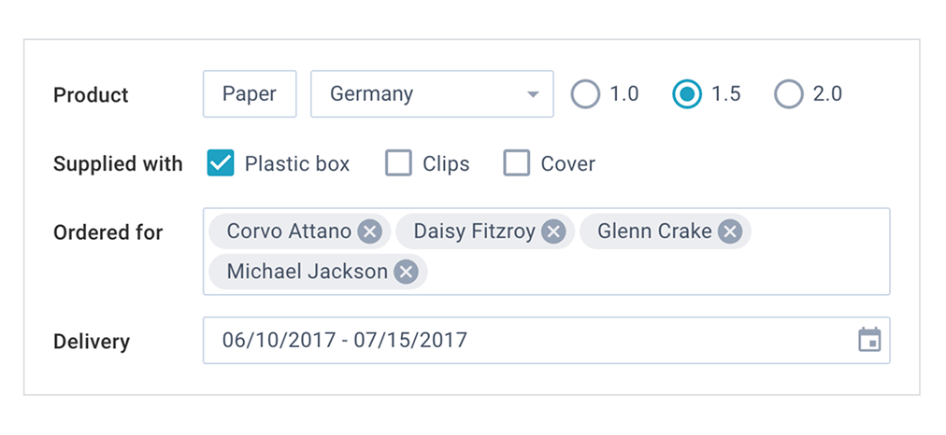Select the Daisy Fitzroy name chip
946x435 pixels.
(474, 232)
